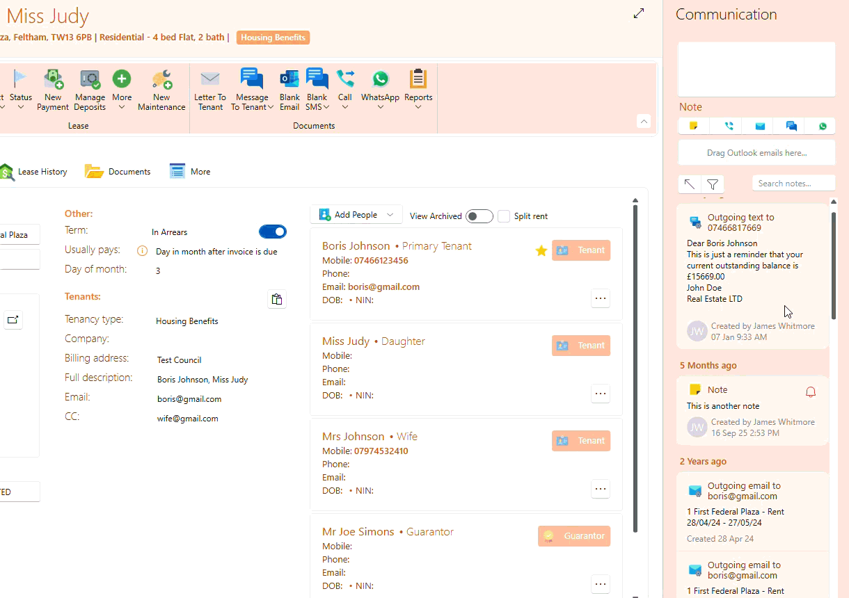849x598 pixels.
Task: Enable the View Archived toggle
Action: point(479,216)
